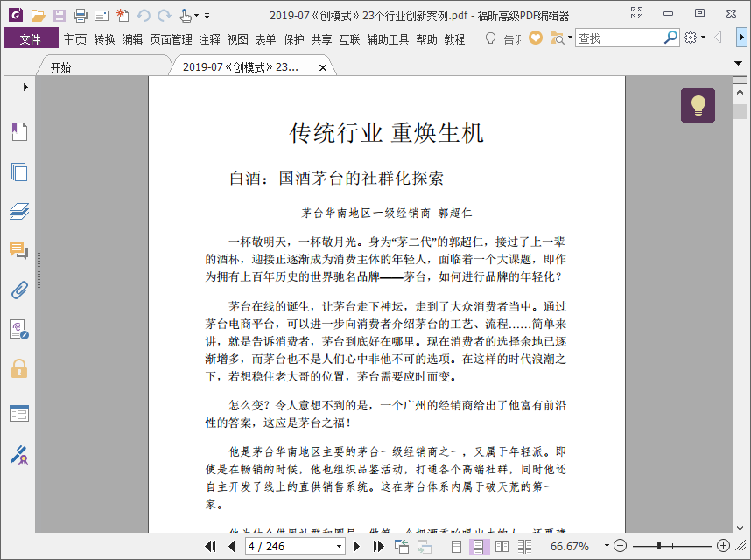
Task: Click the magnifier search button
Action: pos(670,38)
